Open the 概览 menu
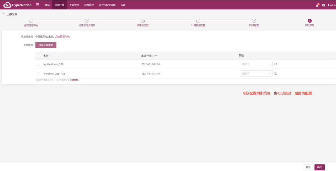This screenshot has height=171, width=336. point(47,5)
